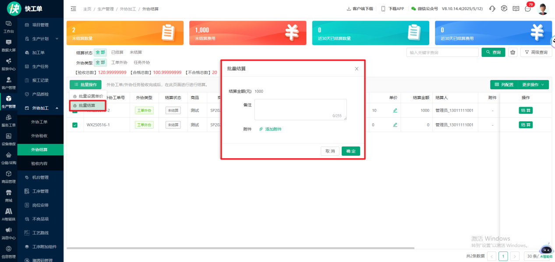Viewport: 555px width, 262px height.
Task: Uncheck the WX250516-1 row checkbox
Action: tap(75, 125)
